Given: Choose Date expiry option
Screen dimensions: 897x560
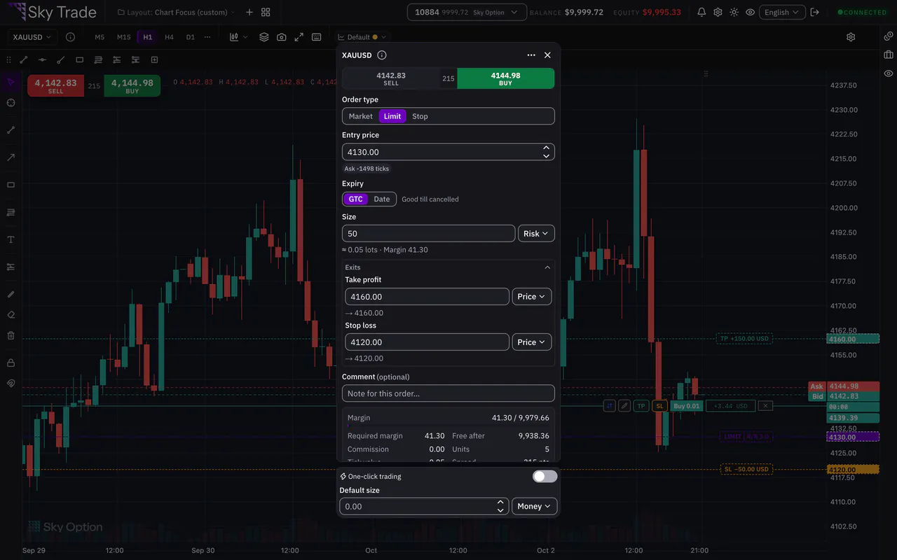Looking at the screenshot, I should [x=382, y=199].
